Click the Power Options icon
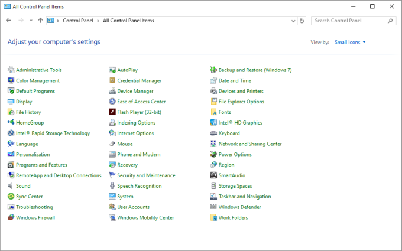The width and height of the screenshot is (402, 251). (x=213, y=155)
